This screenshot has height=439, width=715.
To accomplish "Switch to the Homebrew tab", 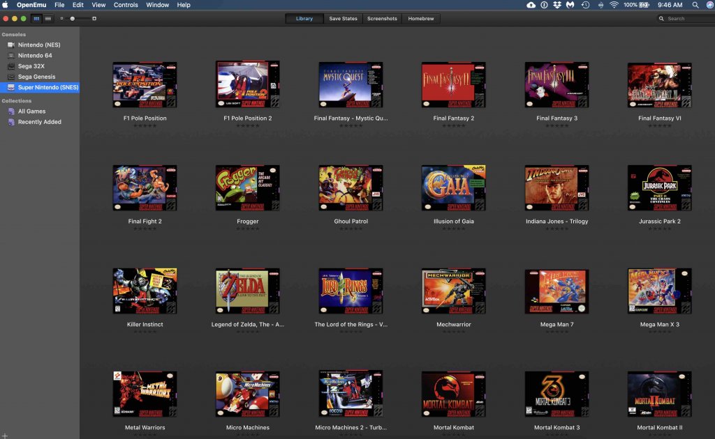I will click(x=421, y=19).
